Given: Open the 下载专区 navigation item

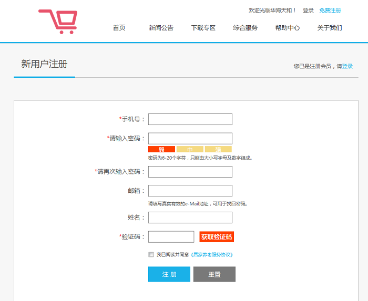Looking at the screenshot, I should (203, 28).
